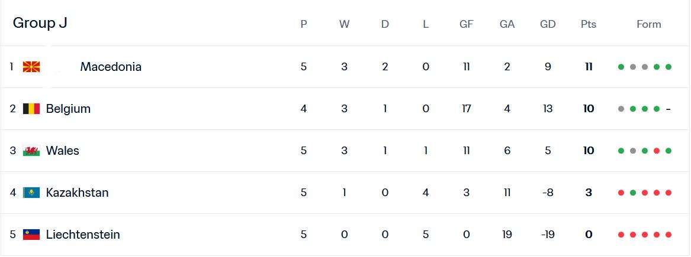Open the Kazakhstan team page
Viewport: 691px width, 257px height.
77,193
